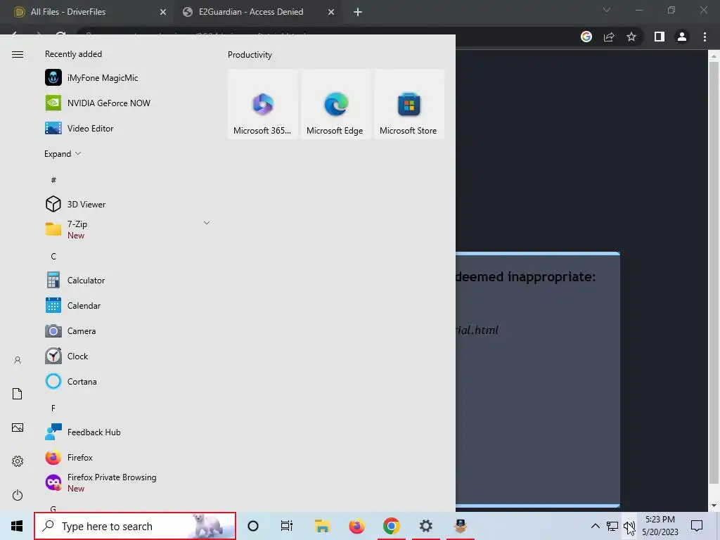Open Task View on taskbar
Viewport: 720px width, 540px height.
point(287,526)
